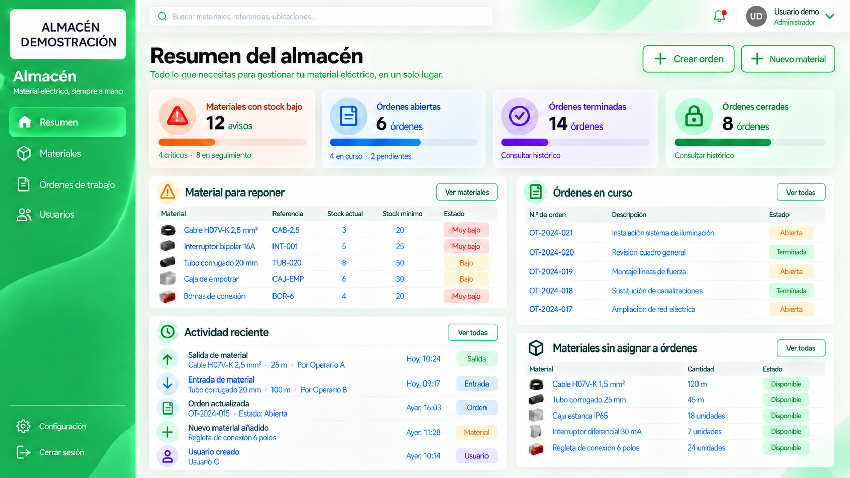Click the UD user avatar

[756, 16]
